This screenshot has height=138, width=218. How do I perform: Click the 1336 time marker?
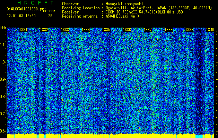click(x=127, y=30)
